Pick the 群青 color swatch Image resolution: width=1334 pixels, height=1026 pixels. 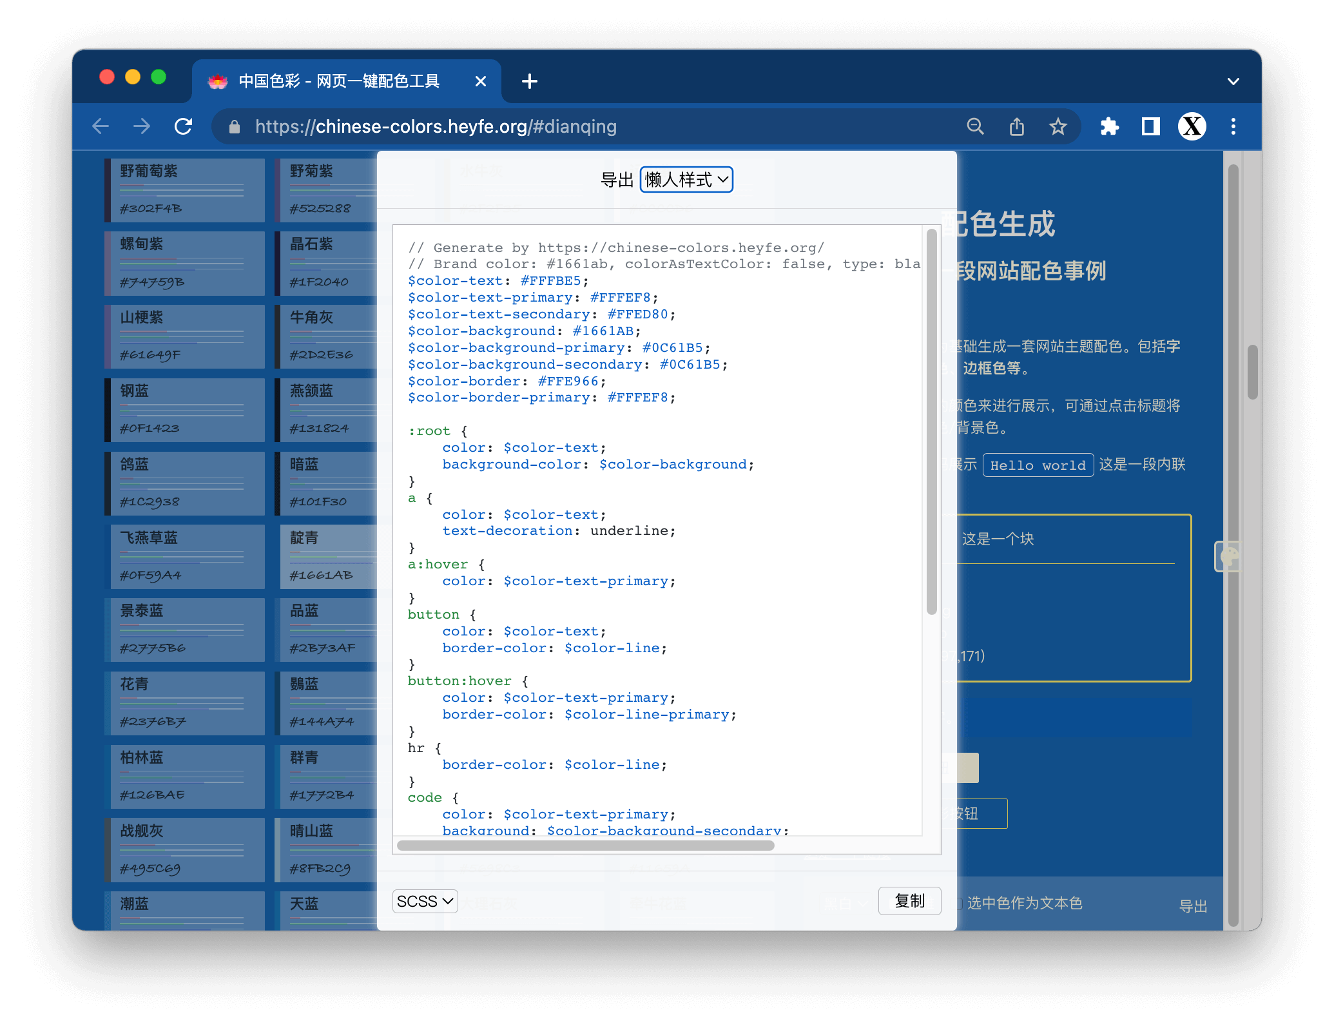pyautogui.click(x=327, y=777)
